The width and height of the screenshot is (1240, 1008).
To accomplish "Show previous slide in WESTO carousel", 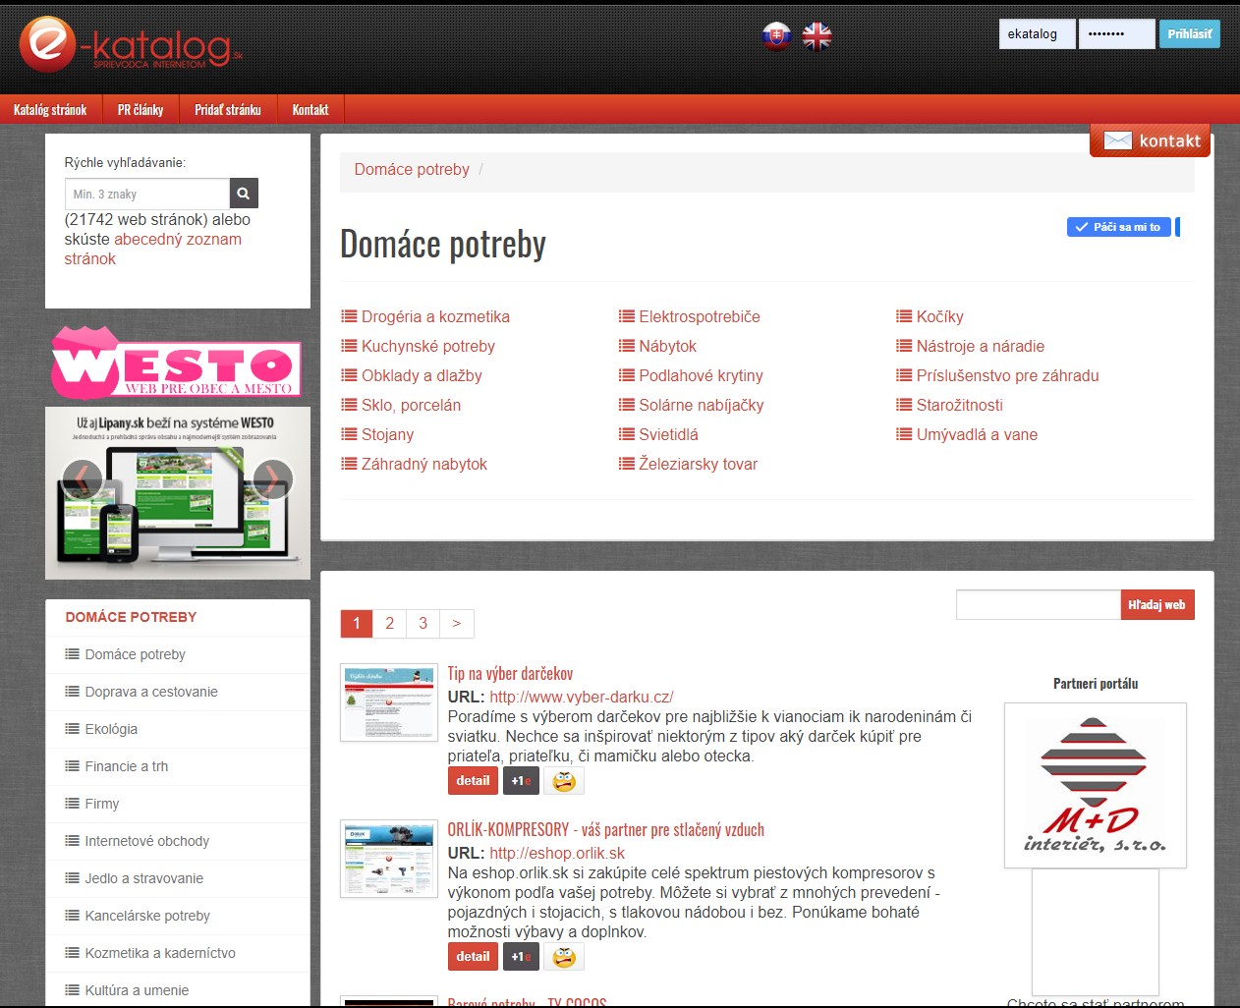I will (x=83, y=478).
